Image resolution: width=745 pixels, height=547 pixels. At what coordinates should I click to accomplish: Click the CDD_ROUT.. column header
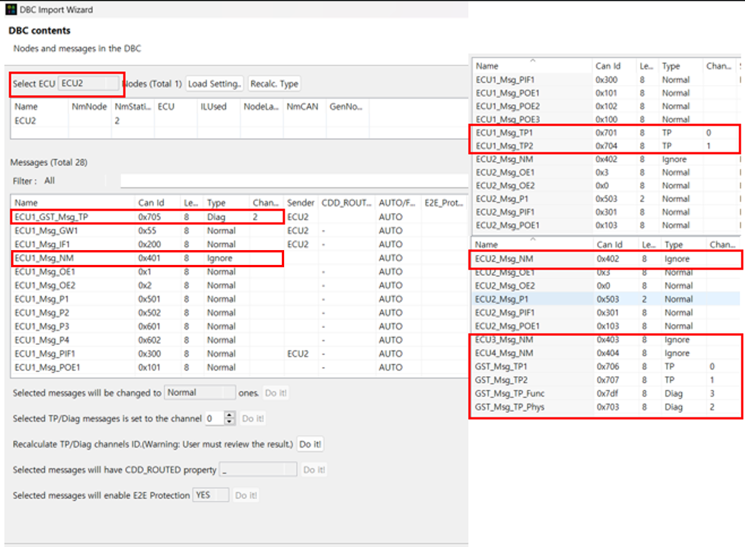point(347,203)
